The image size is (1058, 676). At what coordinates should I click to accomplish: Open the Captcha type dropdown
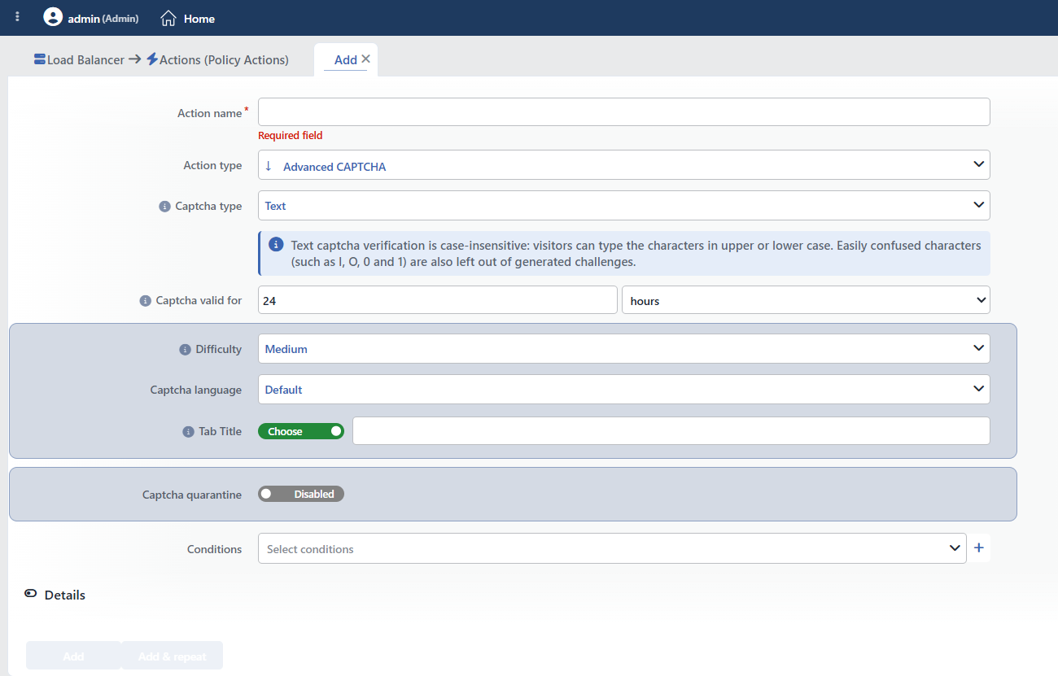click(x=624, y=206)
